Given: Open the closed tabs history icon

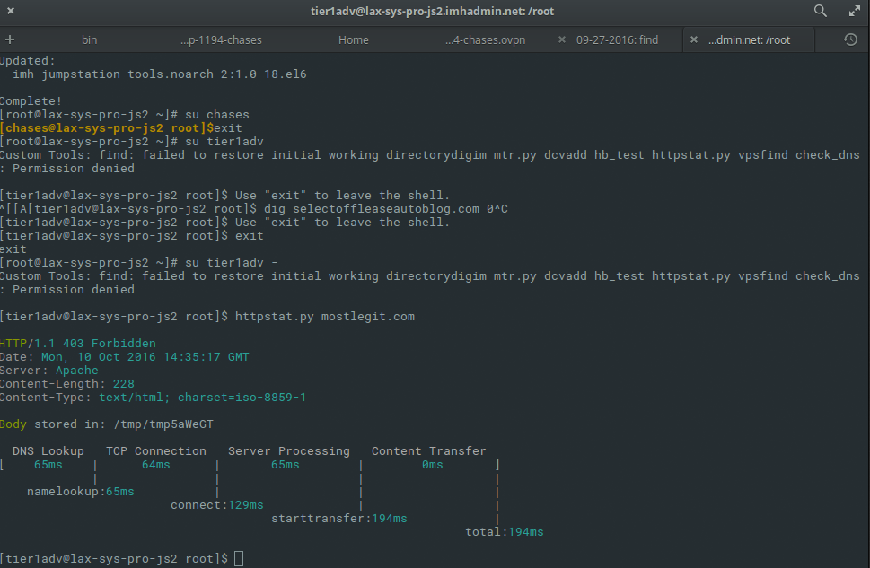Looking at the screenshot, I should (850, 40).
